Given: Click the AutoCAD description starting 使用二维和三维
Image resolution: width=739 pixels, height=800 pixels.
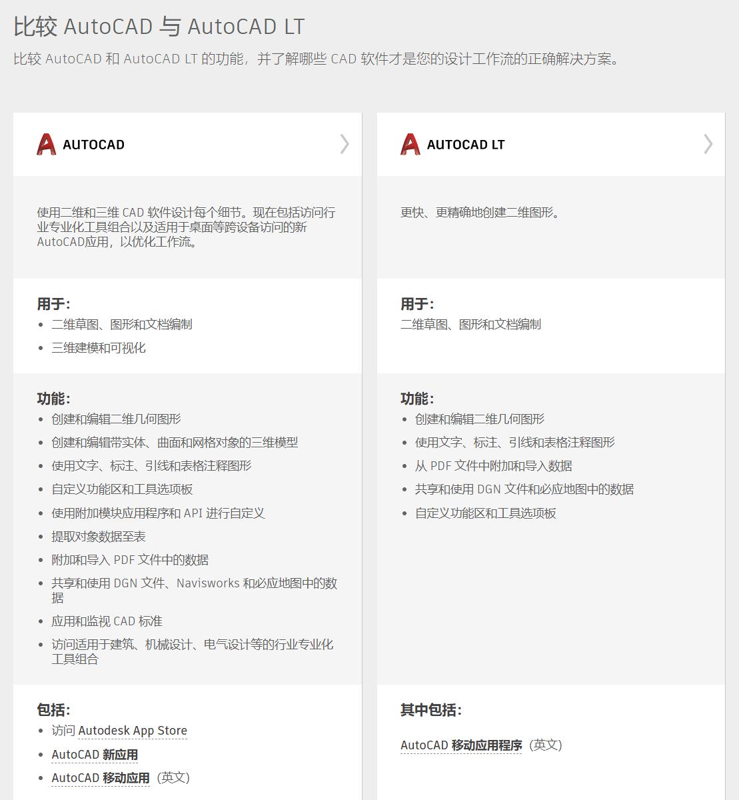Looking at the screenshot, I should [x=186, y=227].
